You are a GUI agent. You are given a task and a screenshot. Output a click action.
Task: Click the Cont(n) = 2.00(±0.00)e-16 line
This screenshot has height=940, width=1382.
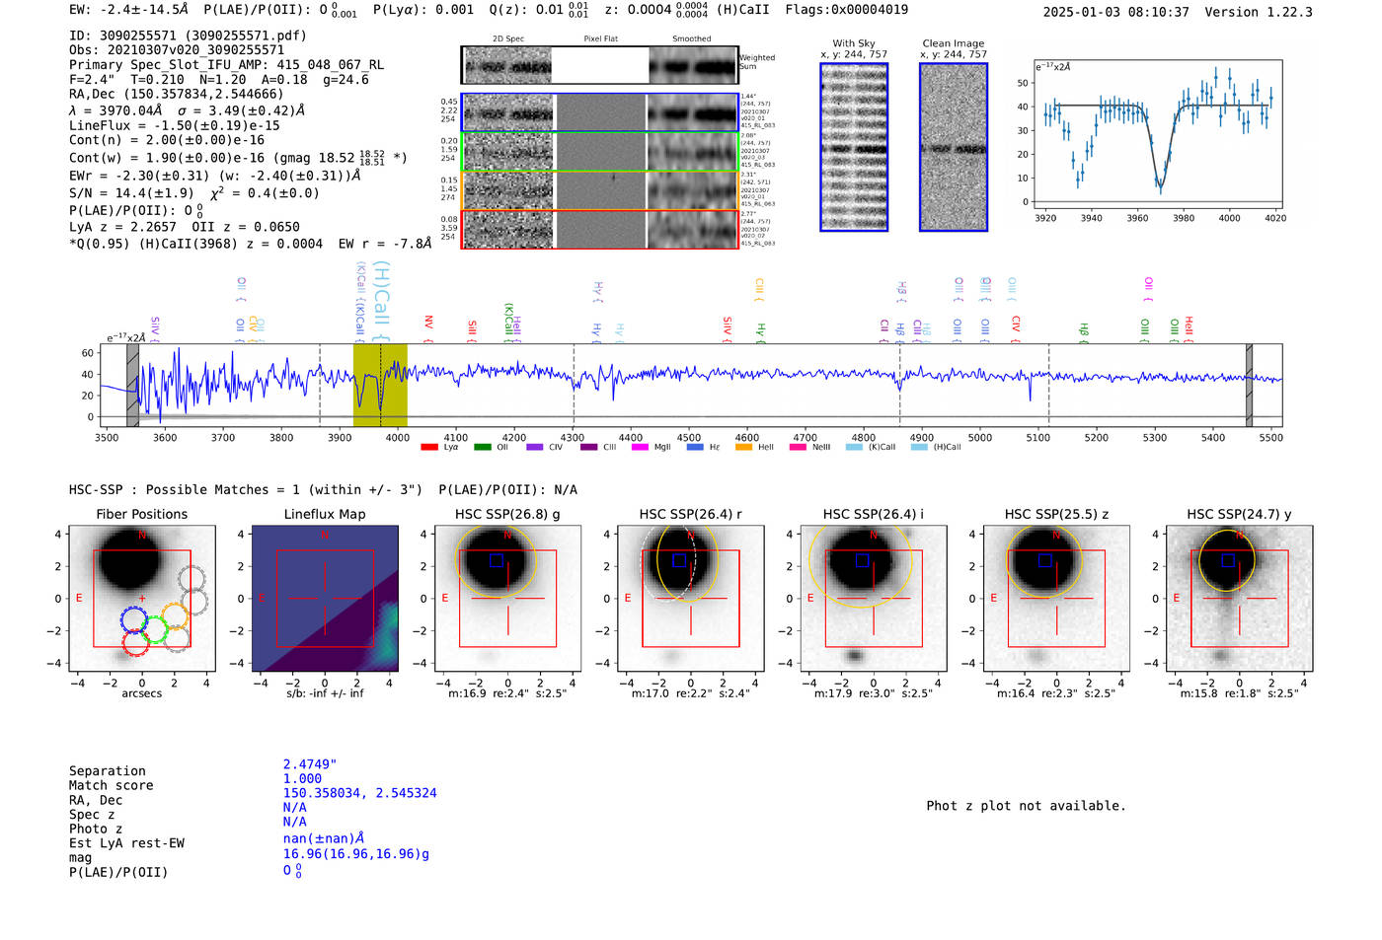pos(167,140)
